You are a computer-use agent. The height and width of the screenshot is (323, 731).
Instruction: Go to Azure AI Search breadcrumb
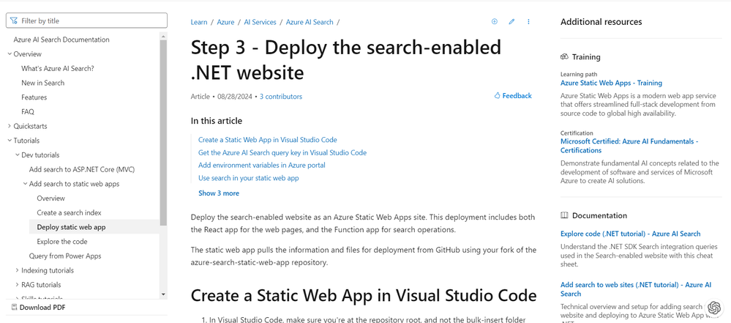click(x=310, y=22)
